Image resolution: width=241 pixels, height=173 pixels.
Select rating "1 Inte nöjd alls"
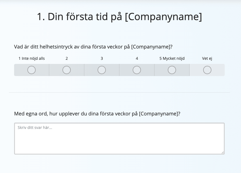[x=31, y=70]
